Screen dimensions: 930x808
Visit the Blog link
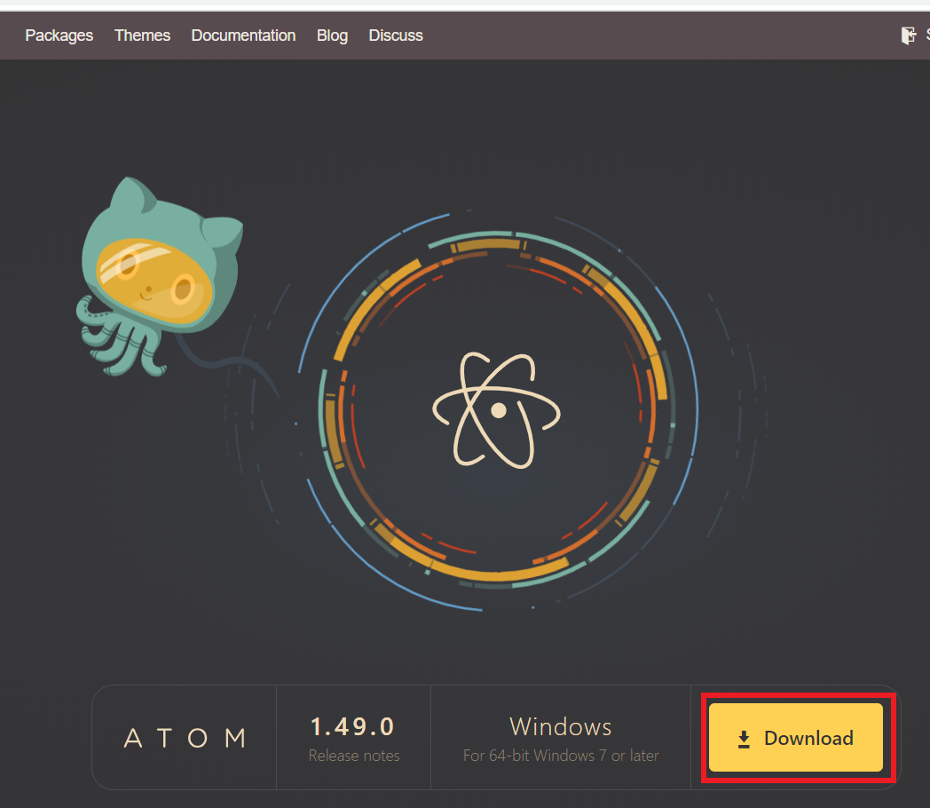[332, 36]
